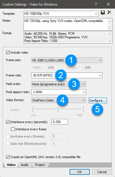Click the Configure... button
Viewport: 115px width, 177px height.
tap(98, 101)
